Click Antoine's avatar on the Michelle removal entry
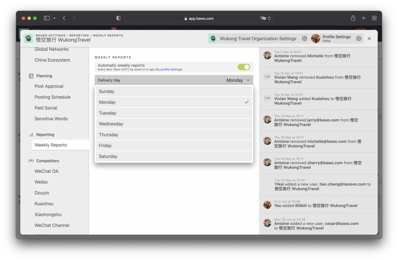The width and height of the screenshot is (398, 260). pos(267,55)
